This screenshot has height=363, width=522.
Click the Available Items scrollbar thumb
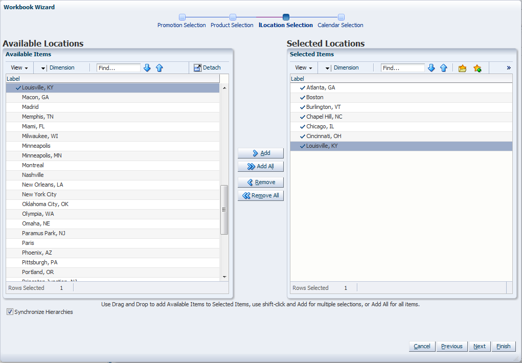(x=224, y=210)
